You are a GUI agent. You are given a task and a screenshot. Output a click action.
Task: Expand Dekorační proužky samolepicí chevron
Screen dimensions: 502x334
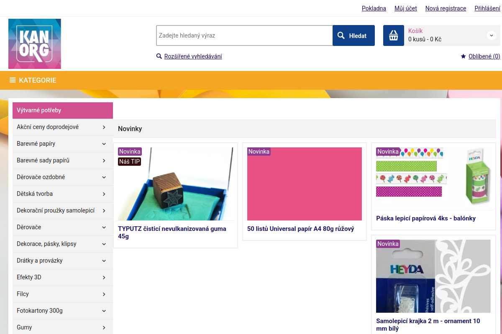[x=104, y=210]
